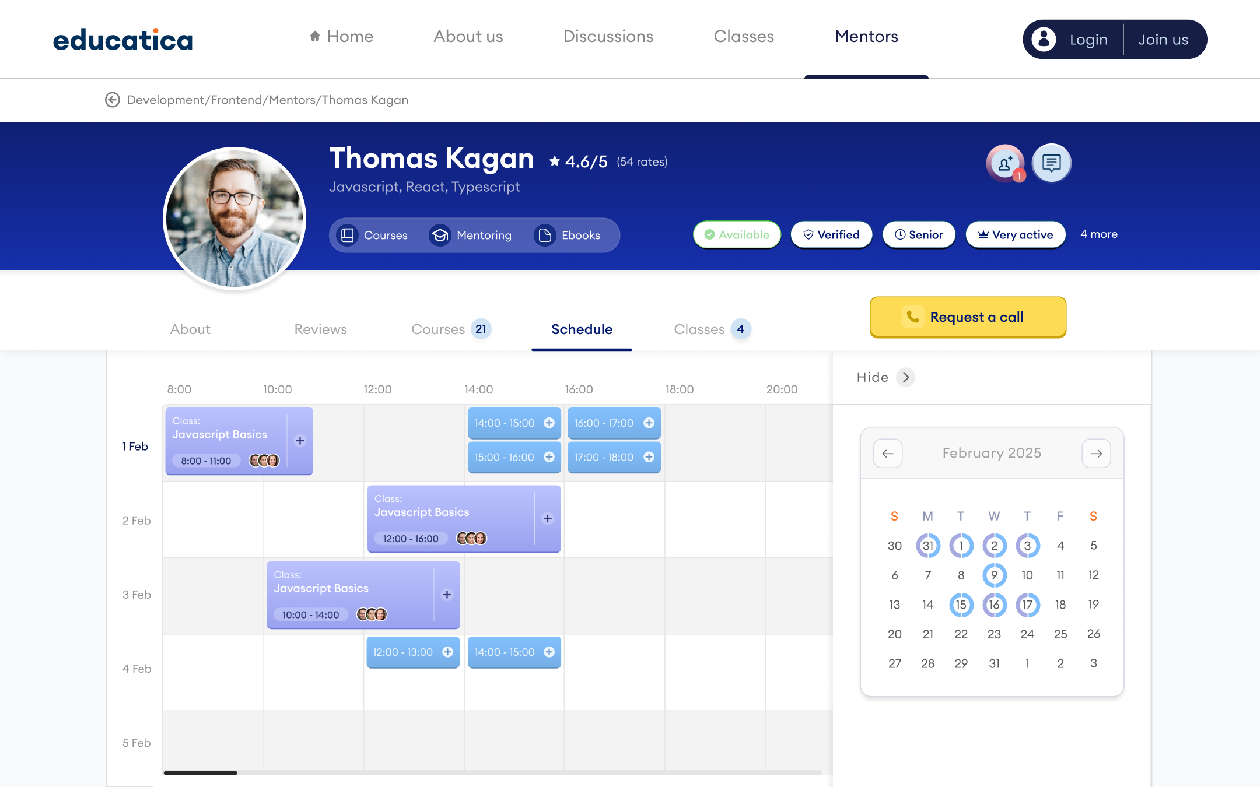Collapse calendar panel with Hide chevron
The width and height of the screenshot is (1260, 787).
[905, 377]
